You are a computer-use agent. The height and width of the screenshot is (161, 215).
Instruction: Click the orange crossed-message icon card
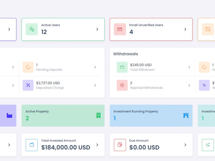[208, 29]
